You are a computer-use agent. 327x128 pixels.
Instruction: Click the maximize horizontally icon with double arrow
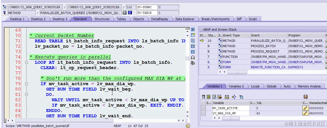click(193, 52)
